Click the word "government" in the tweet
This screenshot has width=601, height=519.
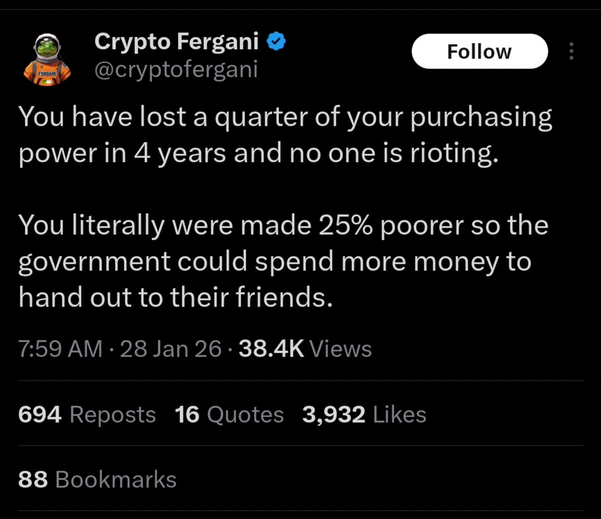[94, 262]
